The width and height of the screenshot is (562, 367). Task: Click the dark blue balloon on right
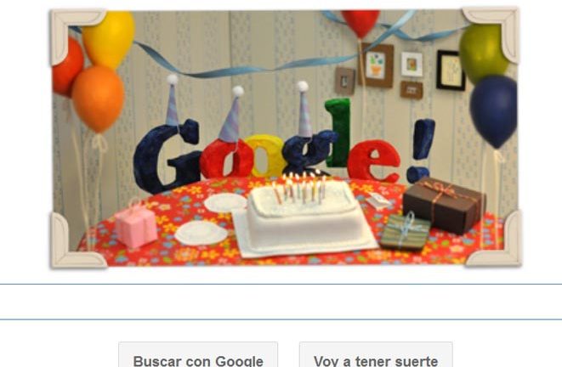pyautogui.click(x=493, y=111)
